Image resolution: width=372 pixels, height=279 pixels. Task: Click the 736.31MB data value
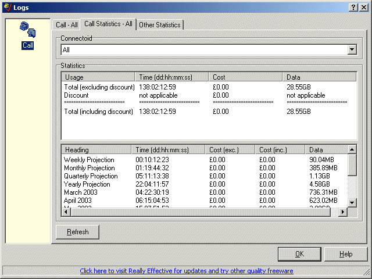323,192
